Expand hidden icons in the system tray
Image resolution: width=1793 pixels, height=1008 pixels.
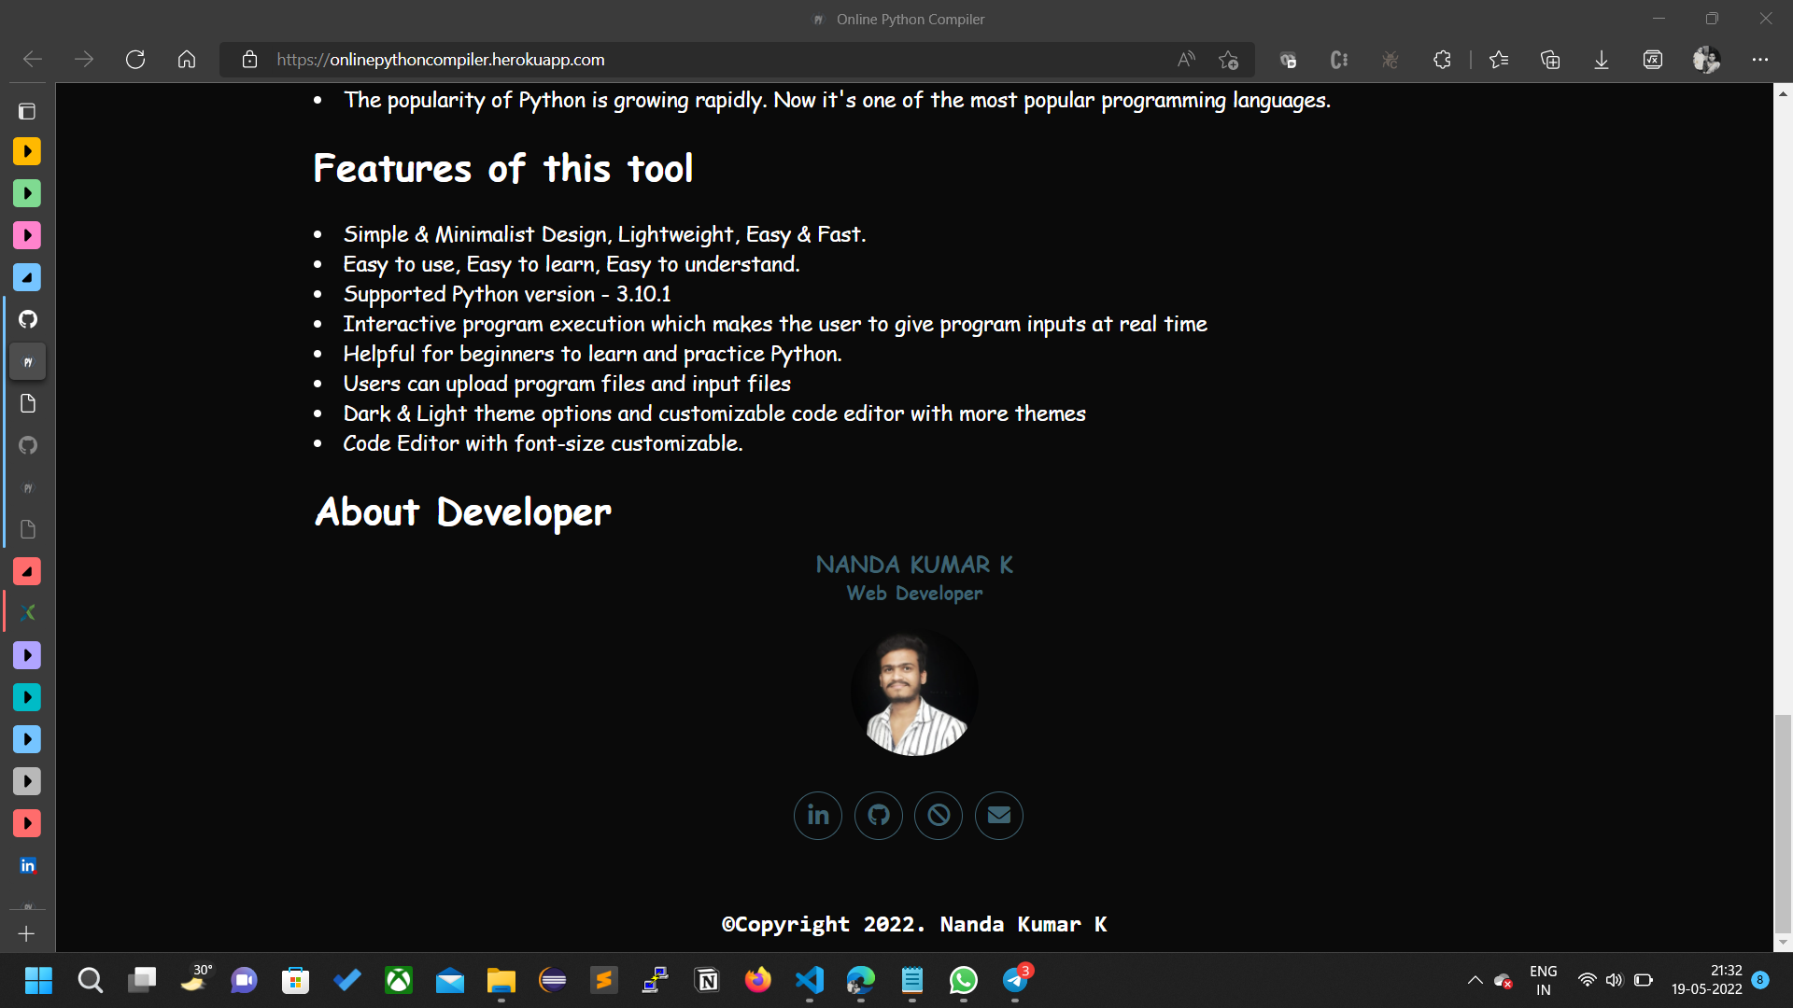coord(1475,981)
